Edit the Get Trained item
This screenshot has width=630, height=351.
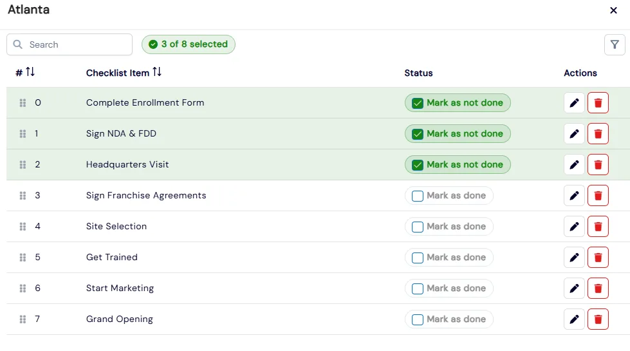point(574,258)
